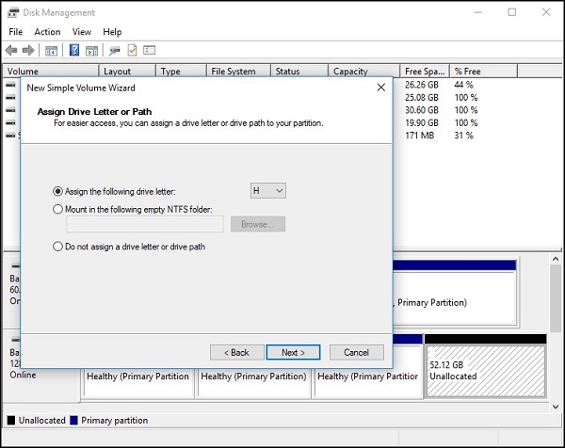The height and width of the screenshot is (448, 565).
Task: Click the Properties checkmark toolbar icon
Action: (132, 50)
